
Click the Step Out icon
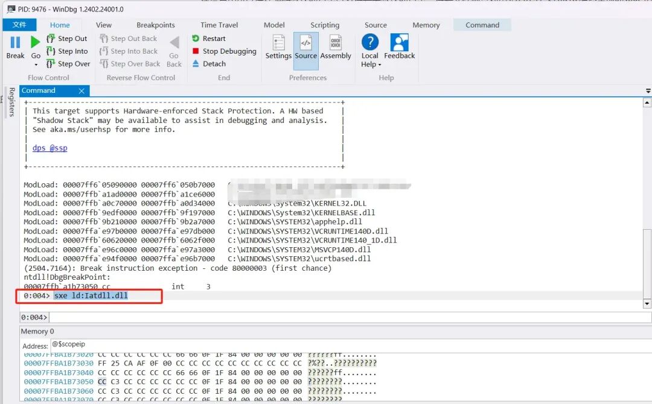pyautogui.click(x=51, y=39)
